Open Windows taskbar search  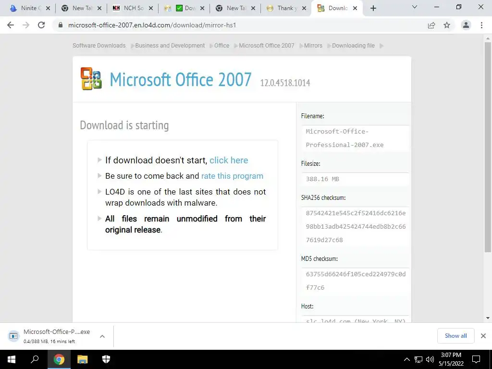pos(35,359)
